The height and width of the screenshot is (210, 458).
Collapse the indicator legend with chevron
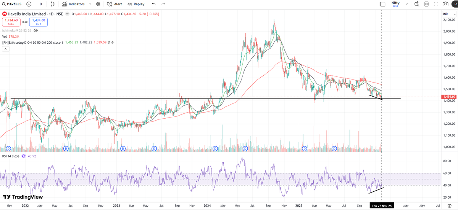[x=6, y=49]
